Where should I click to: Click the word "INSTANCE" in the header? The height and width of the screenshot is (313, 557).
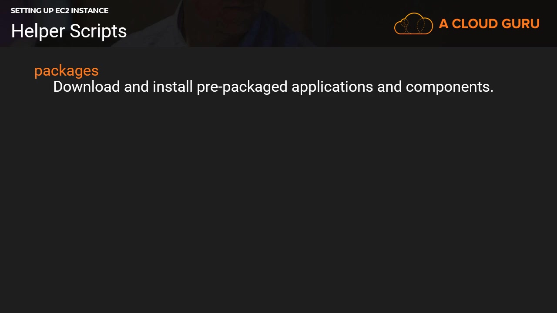pyautogui.click(x=90, y=10)
